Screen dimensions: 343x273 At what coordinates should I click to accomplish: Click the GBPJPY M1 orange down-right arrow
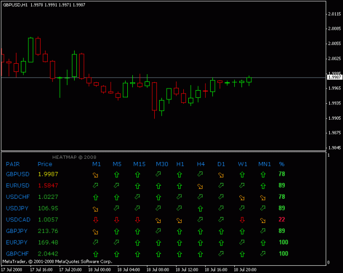point(95,232)
